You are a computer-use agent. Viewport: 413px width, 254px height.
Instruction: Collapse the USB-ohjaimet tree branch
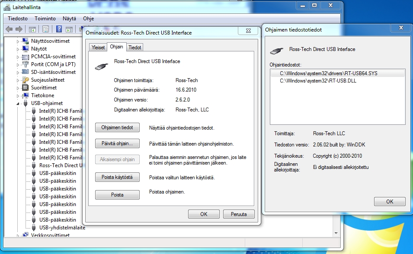tap(18, 103)
